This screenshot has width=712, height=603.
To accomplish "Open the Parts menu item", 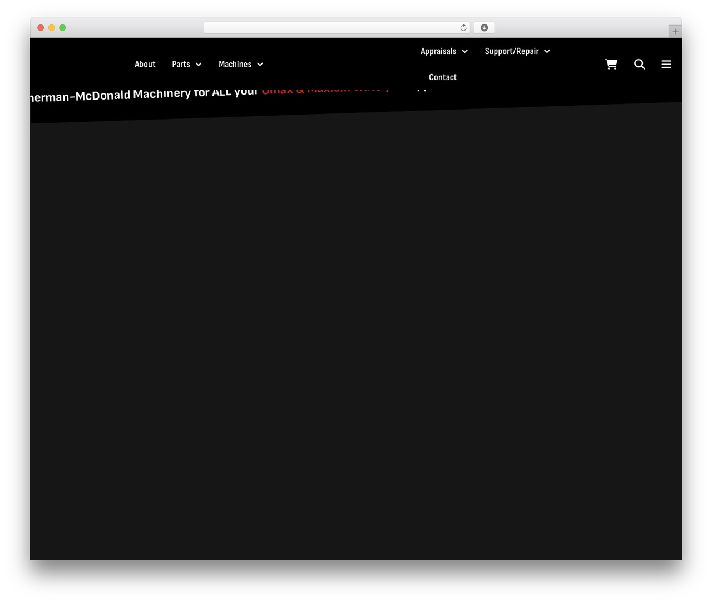I will click(x=181, y=65).
